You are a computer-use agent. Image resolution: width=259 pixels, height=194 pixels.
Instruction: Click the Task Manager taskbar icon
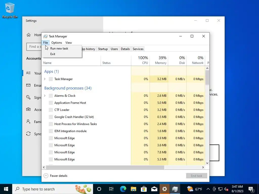tap(175, 189)
